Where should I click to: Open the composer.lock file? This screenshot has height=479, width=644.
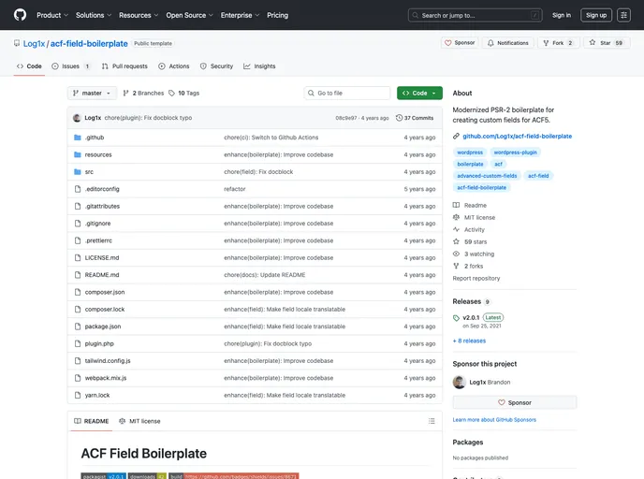(105, 310)
